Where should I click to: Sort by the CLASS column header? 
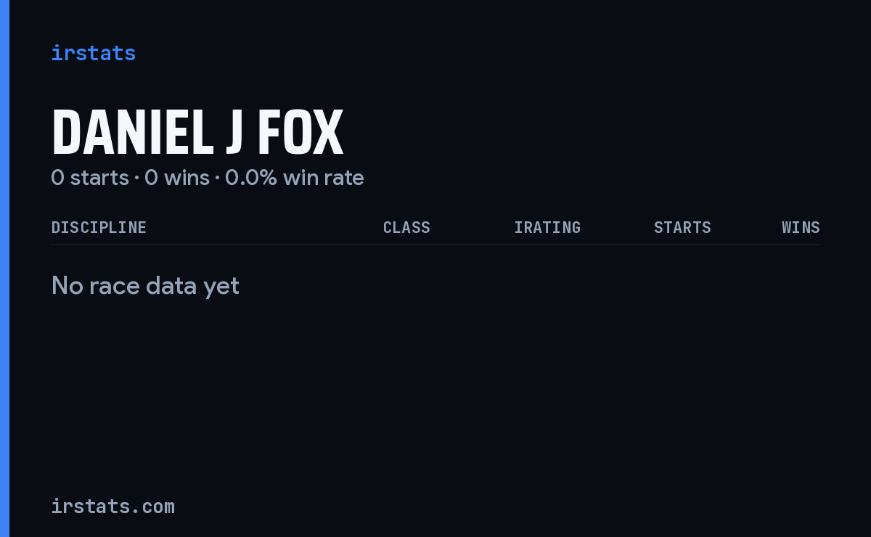406,227
